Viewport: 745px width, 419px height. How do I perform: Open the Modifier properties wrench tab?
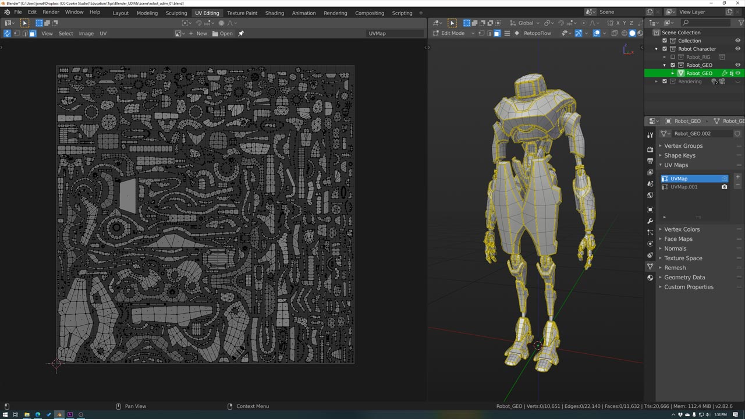click(x=650, y=221)
